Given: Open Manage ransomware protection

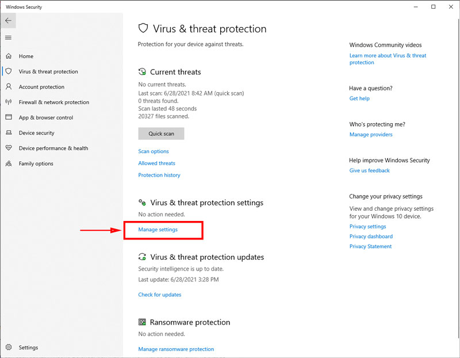Looking at the screenshot, I should [x=176, y=349].
